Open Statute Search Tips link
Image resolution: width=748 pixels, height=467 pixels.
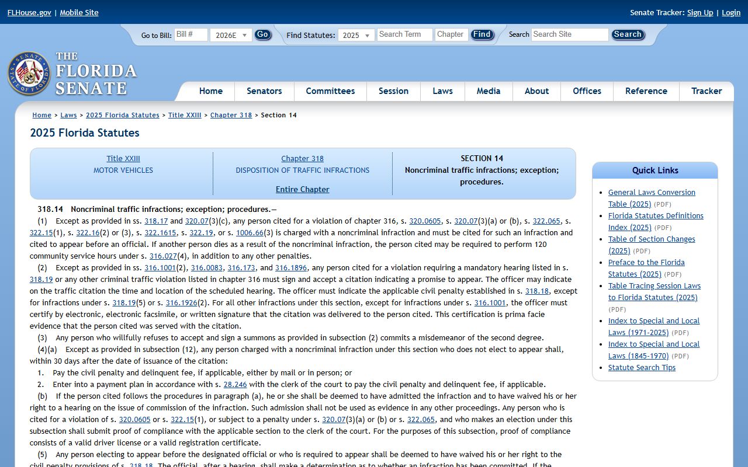point(642,367)
